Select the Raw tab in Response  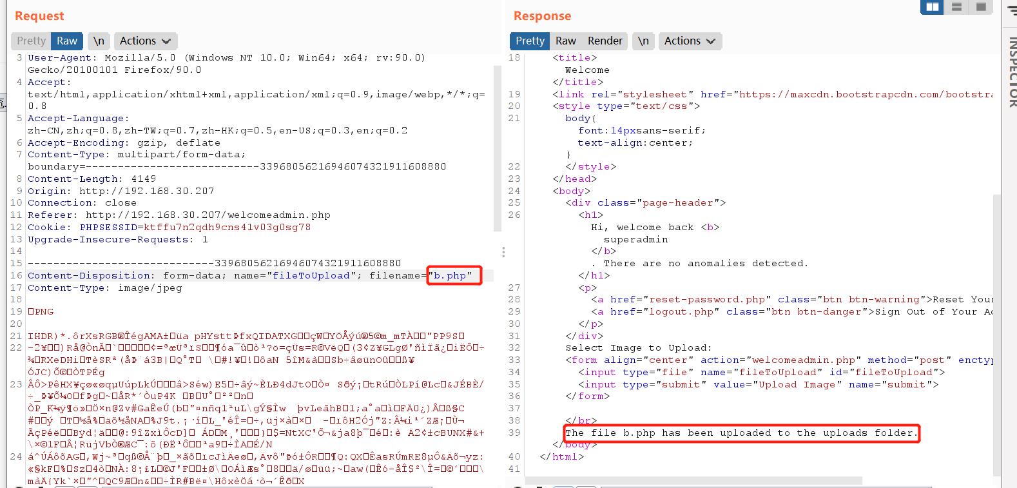[566, 41]
